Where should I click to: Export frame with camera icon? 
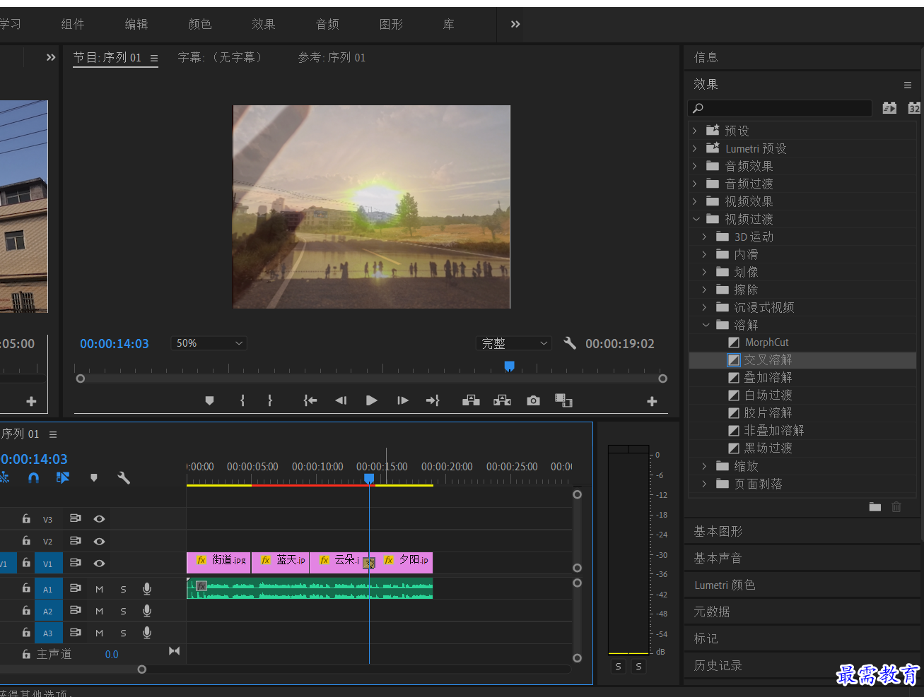[534, 400]
